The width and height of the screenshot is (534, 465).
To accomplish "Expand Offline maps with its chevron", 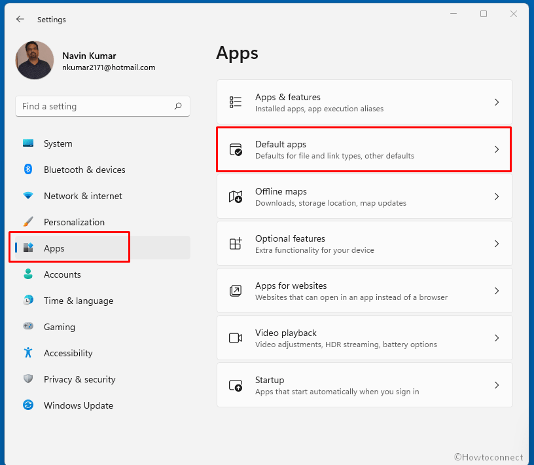I will pos(497,196).
